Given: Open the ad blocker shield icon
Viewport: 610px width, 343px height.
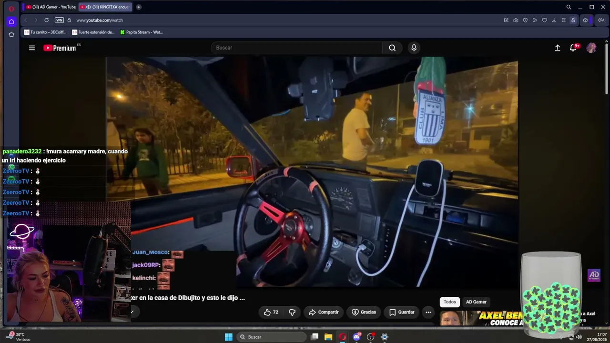Looking at the screenshot, I should 525,20.
